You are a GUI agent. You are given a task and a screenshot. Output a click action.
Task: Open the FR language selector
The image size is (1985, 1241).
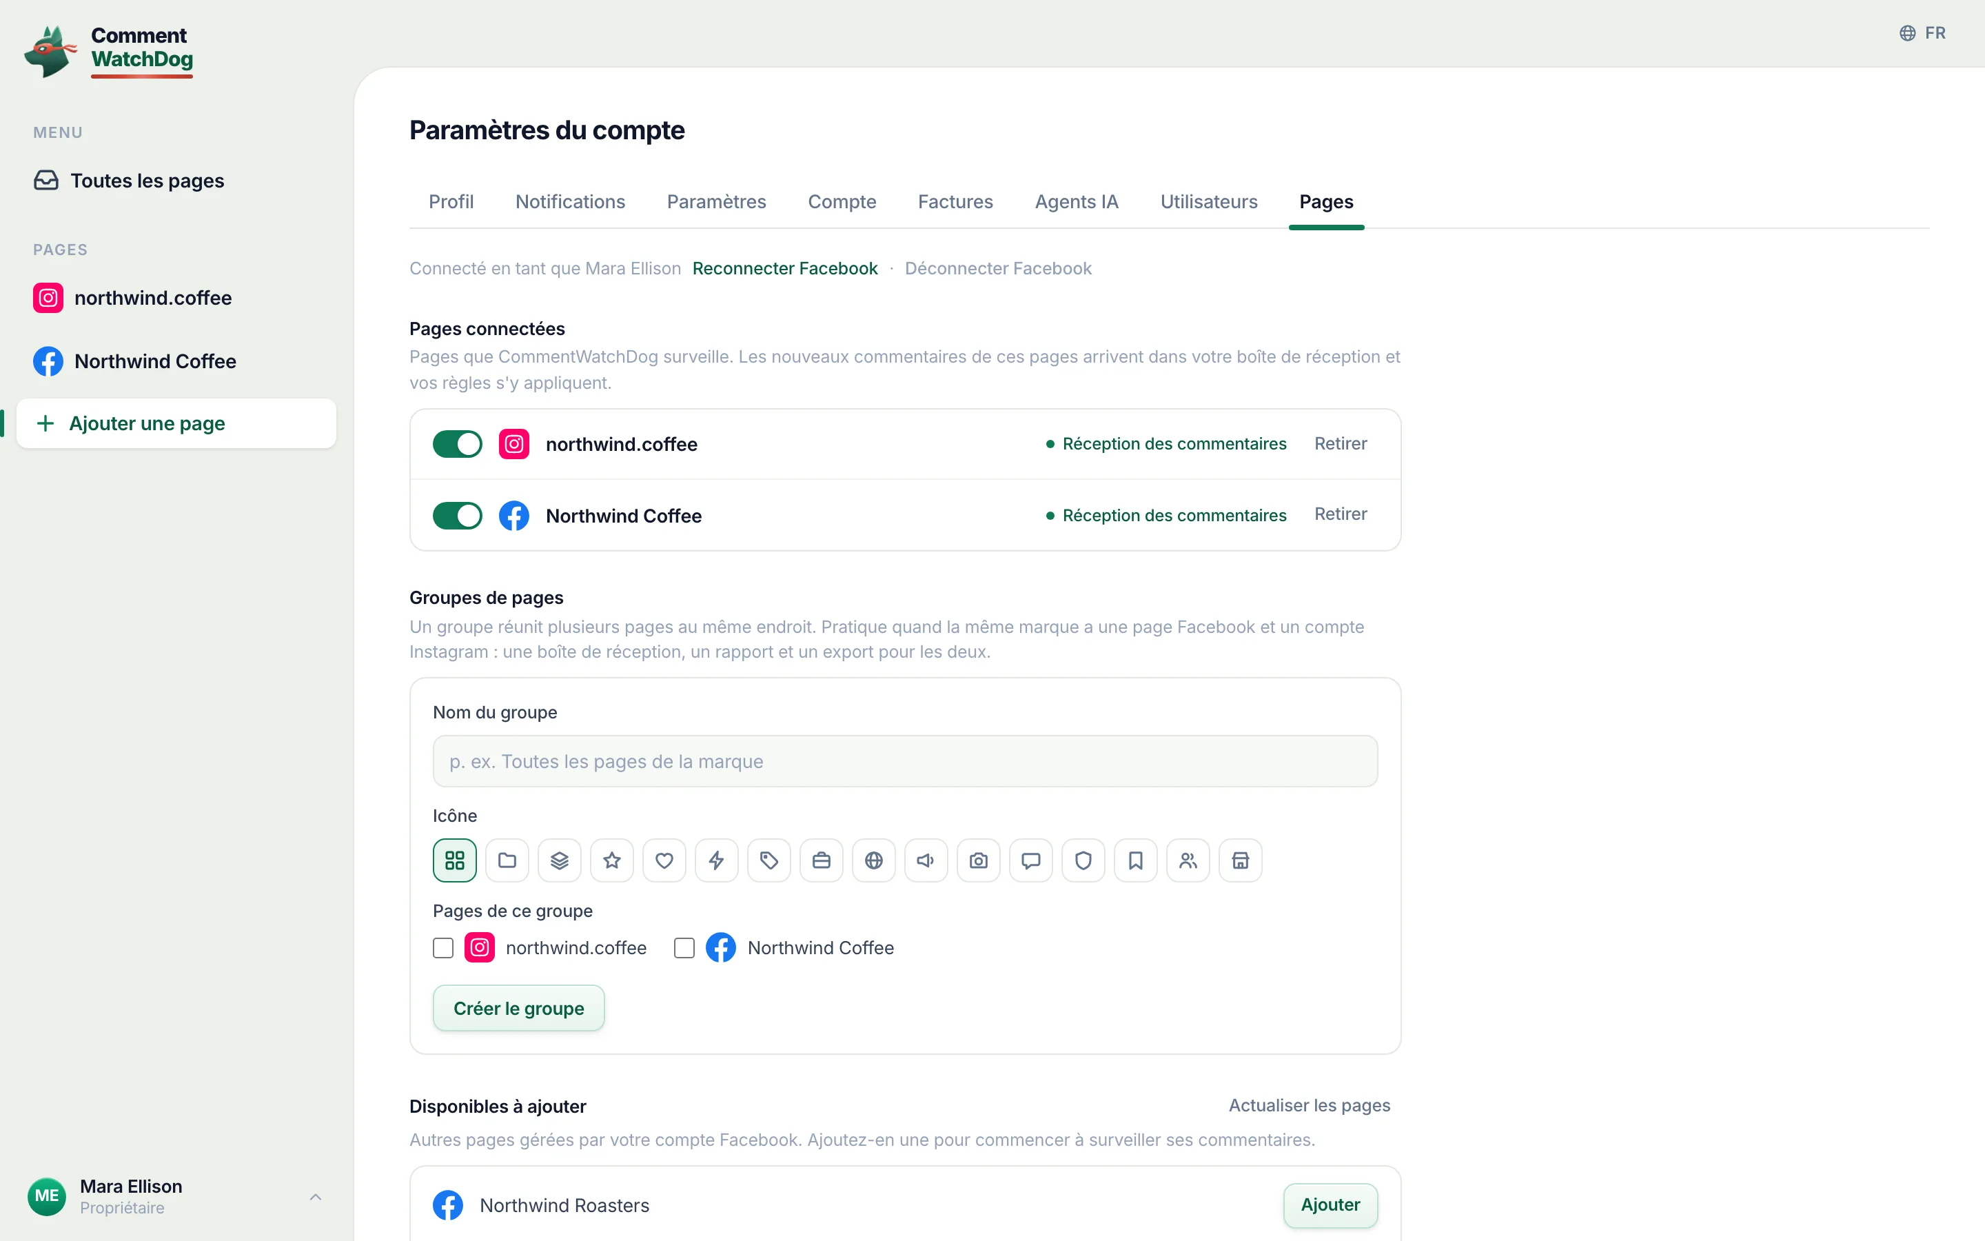pyautogui.click(x=1923, y=33)
